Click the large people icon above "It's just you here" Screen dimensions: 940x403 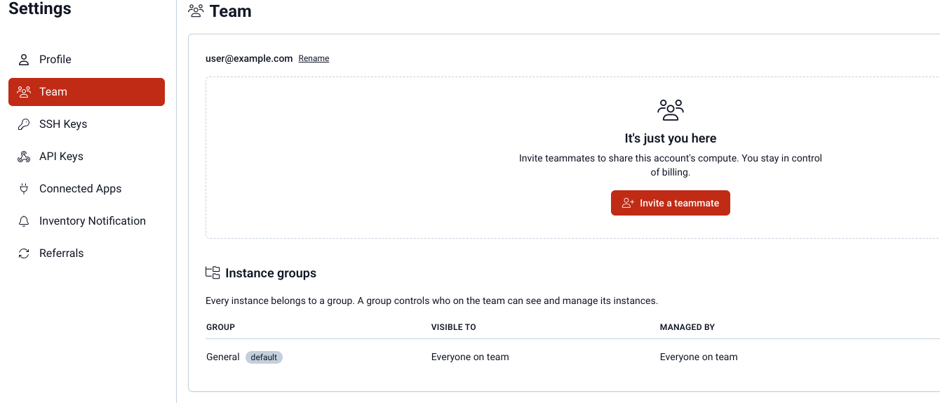click(x=671, y=110)
